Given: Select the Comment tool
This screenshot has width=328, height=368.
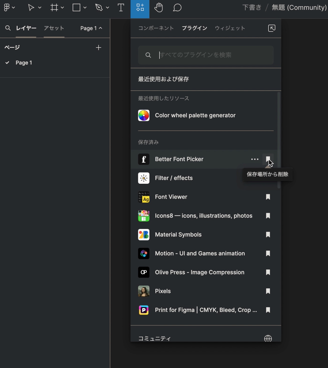Looking at the screenshot, I should [x=177, y=8].
